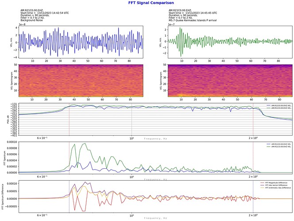Image resolution: width=294 pixels, height=221 pixels.
Task: Click the green quake waveform peak near 10 seconds
Action: pyautogui.click(x=180, y=28)
